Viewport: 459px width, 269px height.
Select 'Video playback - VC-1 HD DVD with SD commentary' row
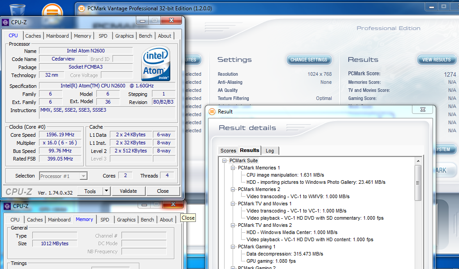[x=315, y=218]
